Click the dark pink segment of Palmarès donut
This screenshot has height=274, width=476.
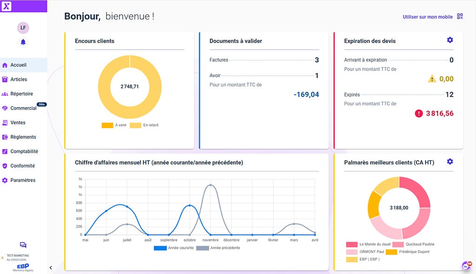418,189
